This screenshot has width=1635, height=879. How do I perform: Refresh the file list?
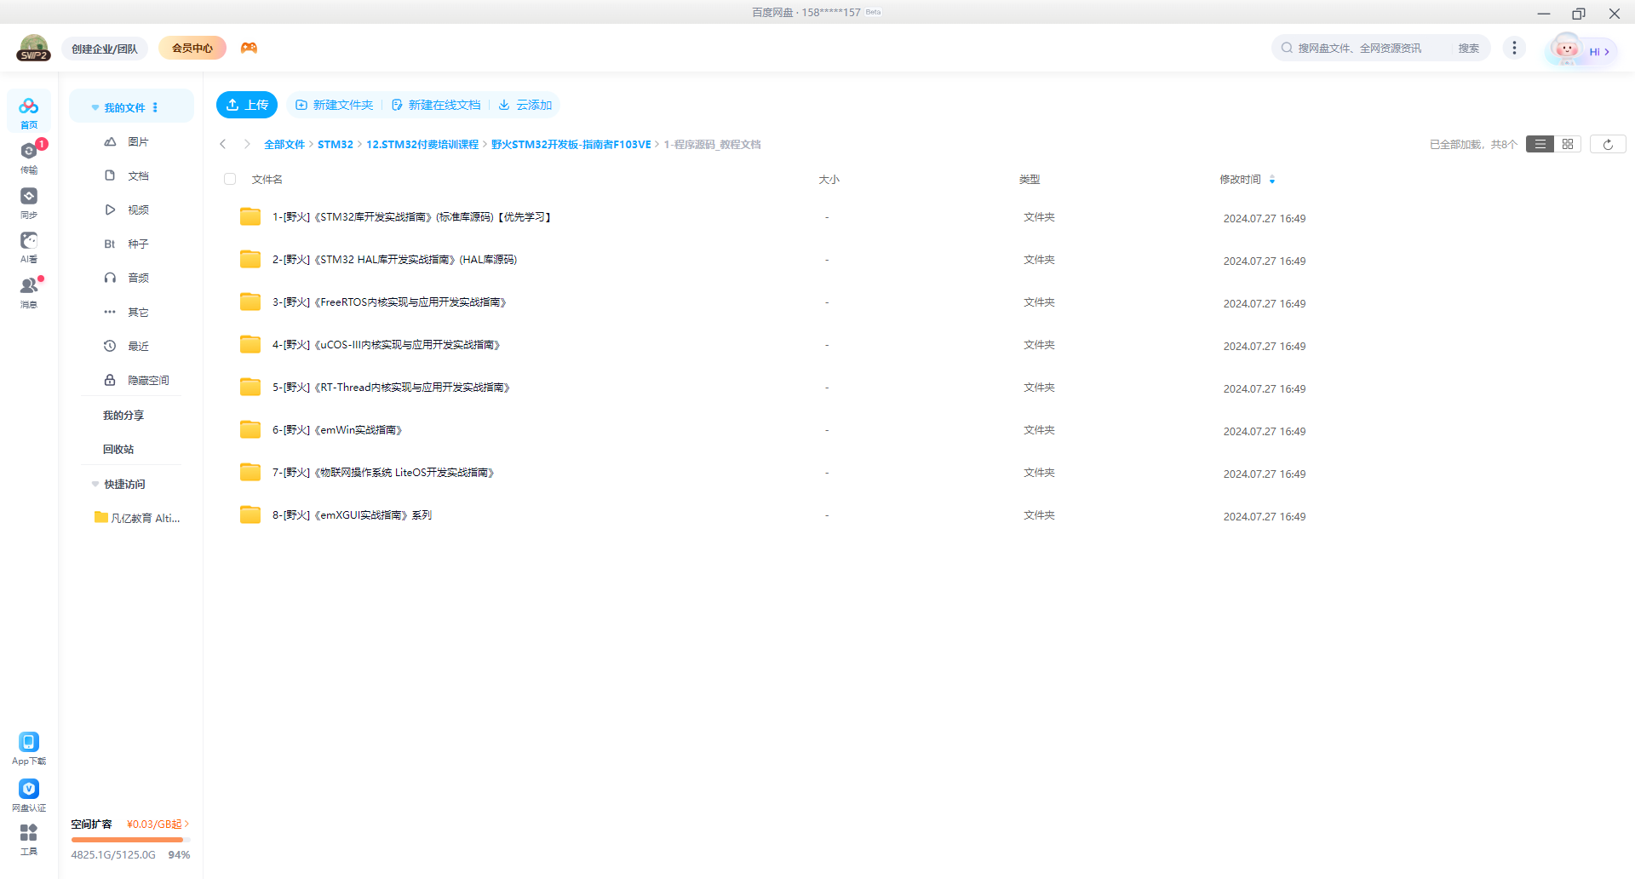point(1608,144)
